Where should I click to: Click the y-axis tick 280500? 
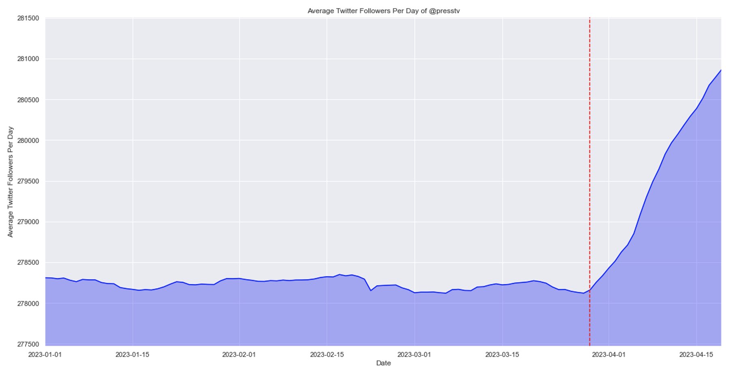(x=28, y=100)
